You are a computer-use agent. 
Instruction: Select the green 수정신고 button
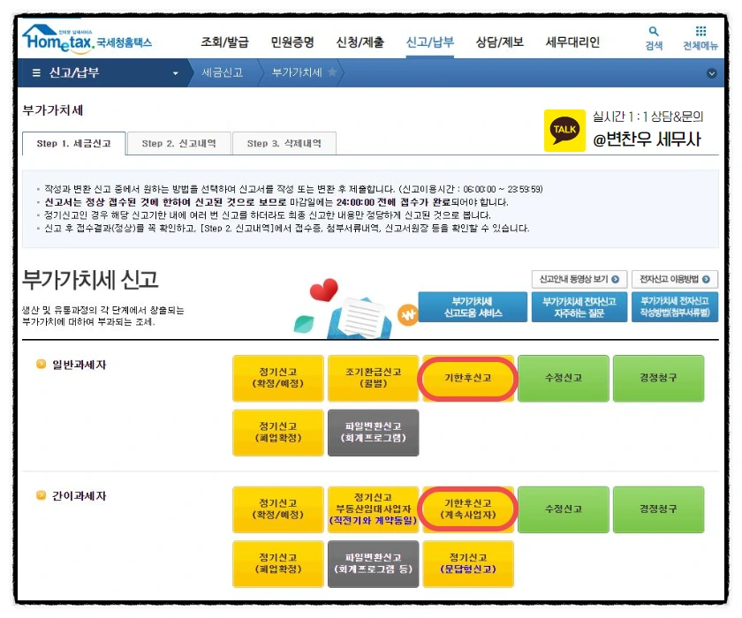(564, 378)
